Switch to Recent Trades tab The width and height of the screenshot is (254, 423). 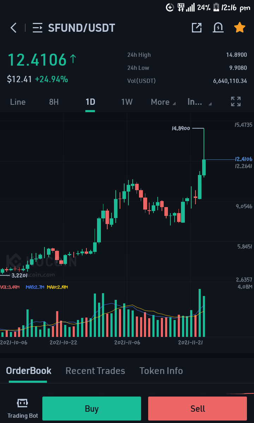[95, 371]
